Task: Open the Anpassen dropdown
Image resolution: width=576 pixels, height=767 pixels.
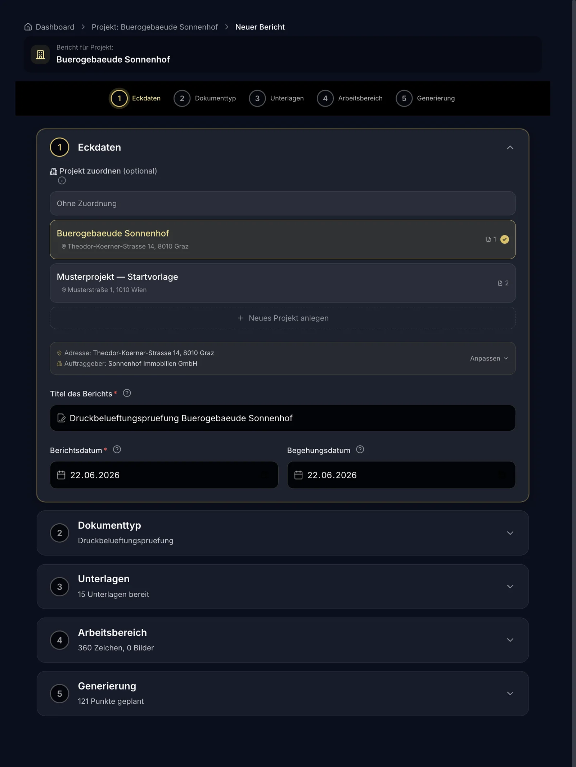Action: (x=489, y=358)
